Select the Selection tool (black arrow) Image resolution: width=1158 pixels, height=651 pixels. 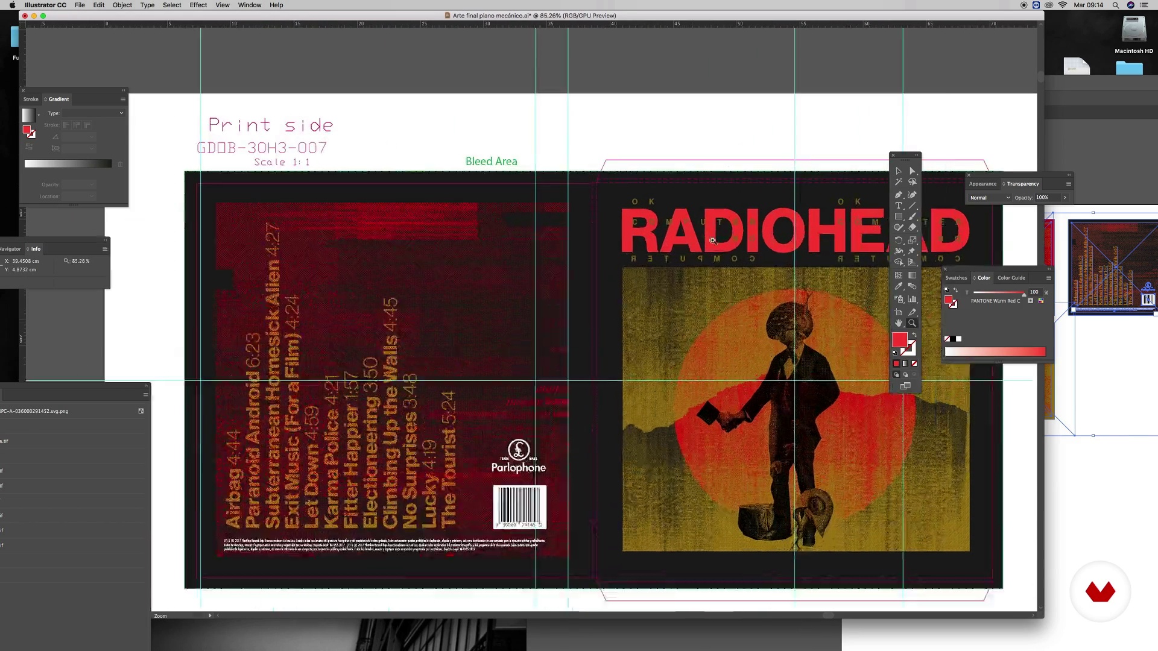[x=899, y=171]
